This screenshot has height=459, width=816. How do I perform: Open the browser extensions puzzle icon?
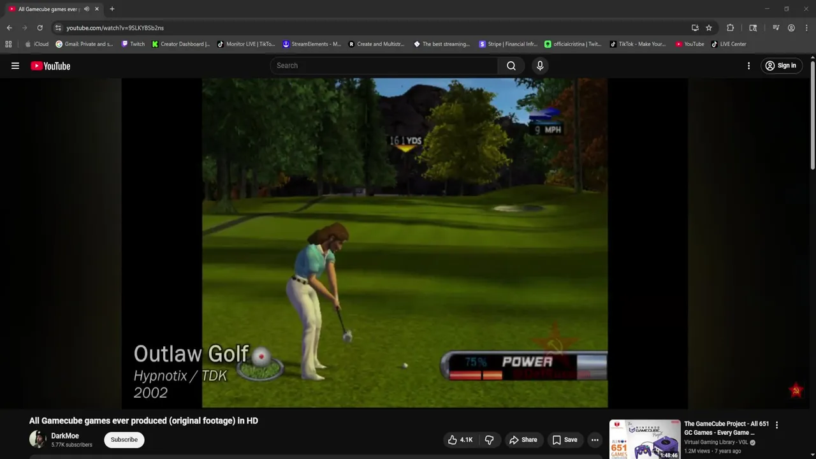pyautogui.click(x=731, y=28)
